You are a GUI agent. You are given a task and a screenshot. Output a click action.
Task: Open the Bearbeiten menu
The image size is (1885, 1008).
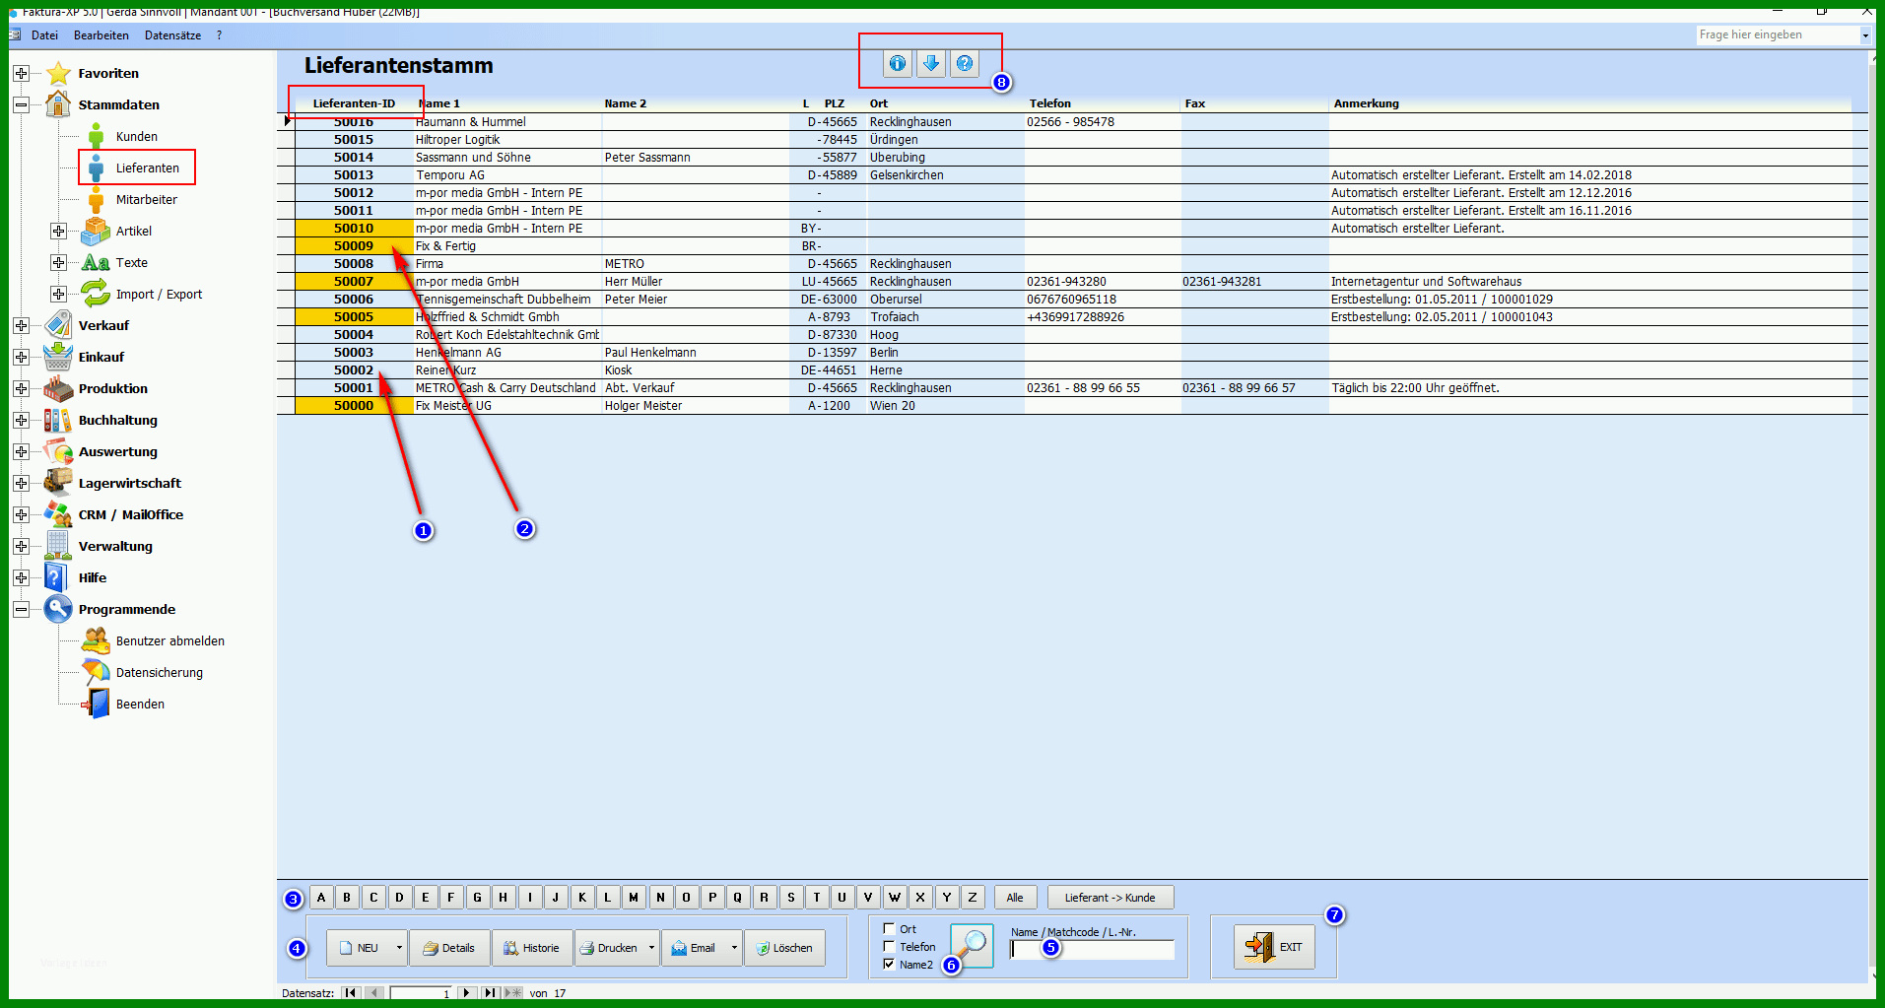pos(101,35)
